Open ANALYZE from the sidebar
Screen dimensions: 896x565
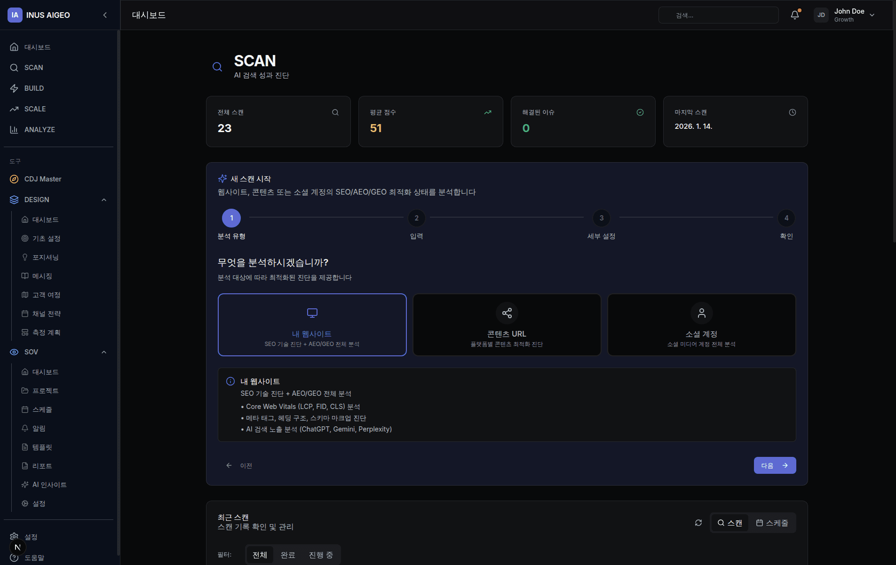pos(40,129)
